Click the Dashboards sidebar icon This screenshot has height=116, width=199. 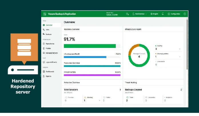tap(43, 71)
